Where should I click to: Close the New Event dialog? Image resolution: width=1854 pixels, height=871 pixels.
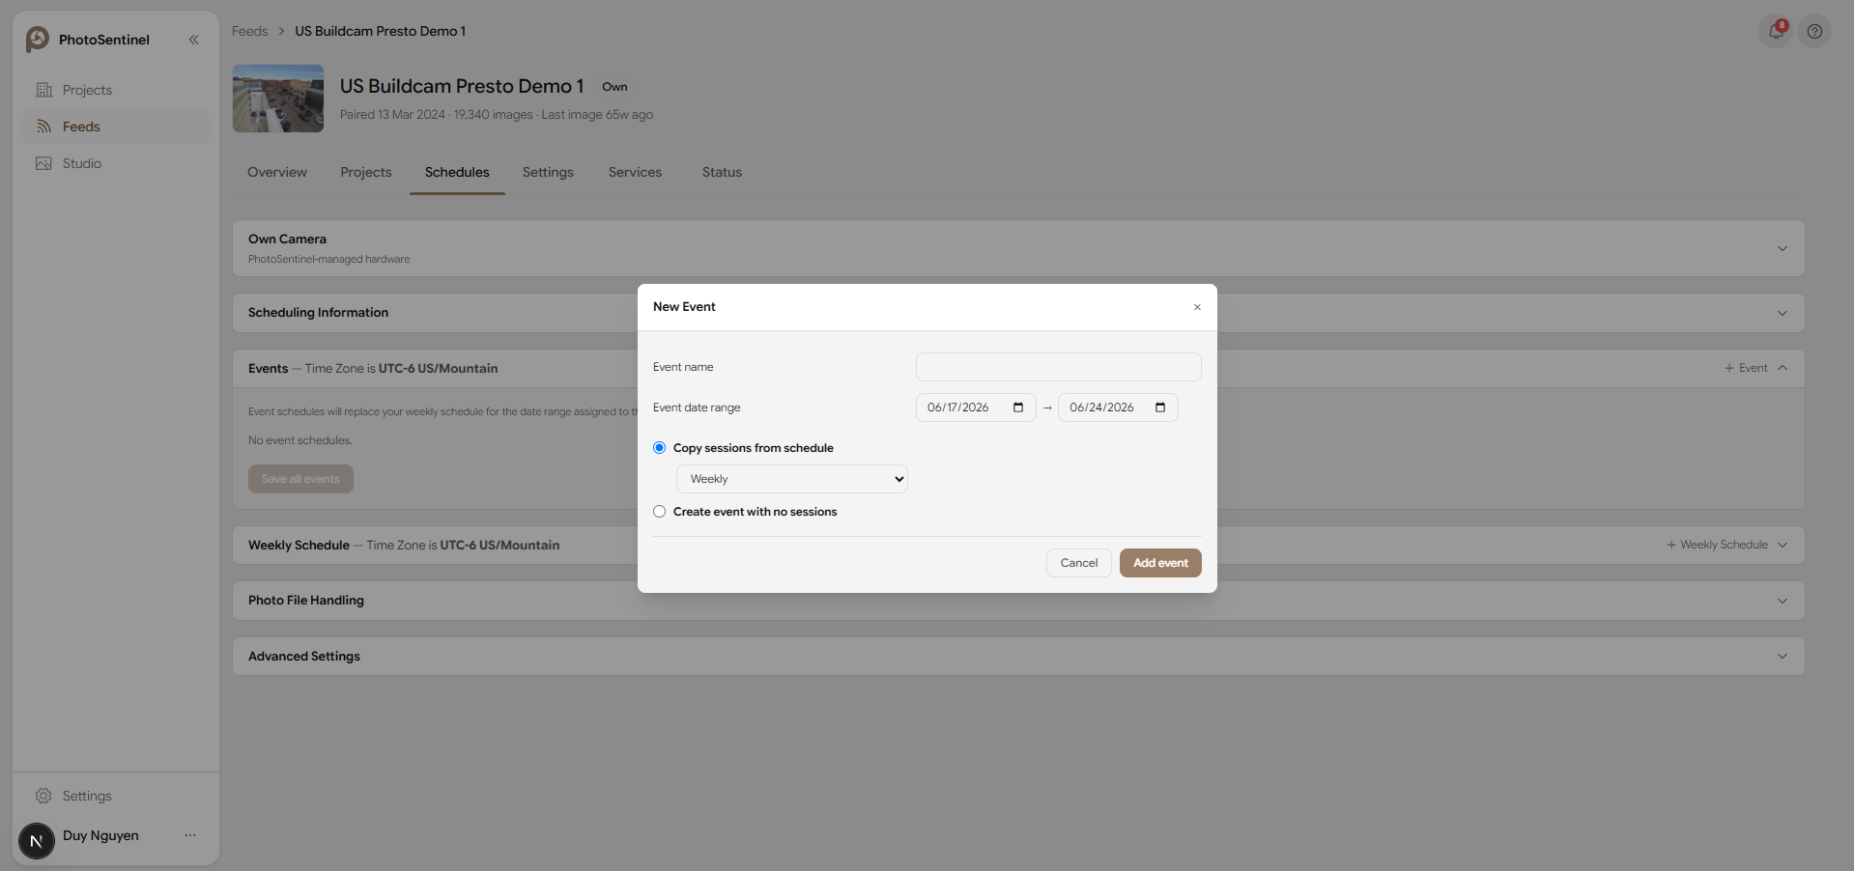pyautogui.click(x=1197, y=307)
